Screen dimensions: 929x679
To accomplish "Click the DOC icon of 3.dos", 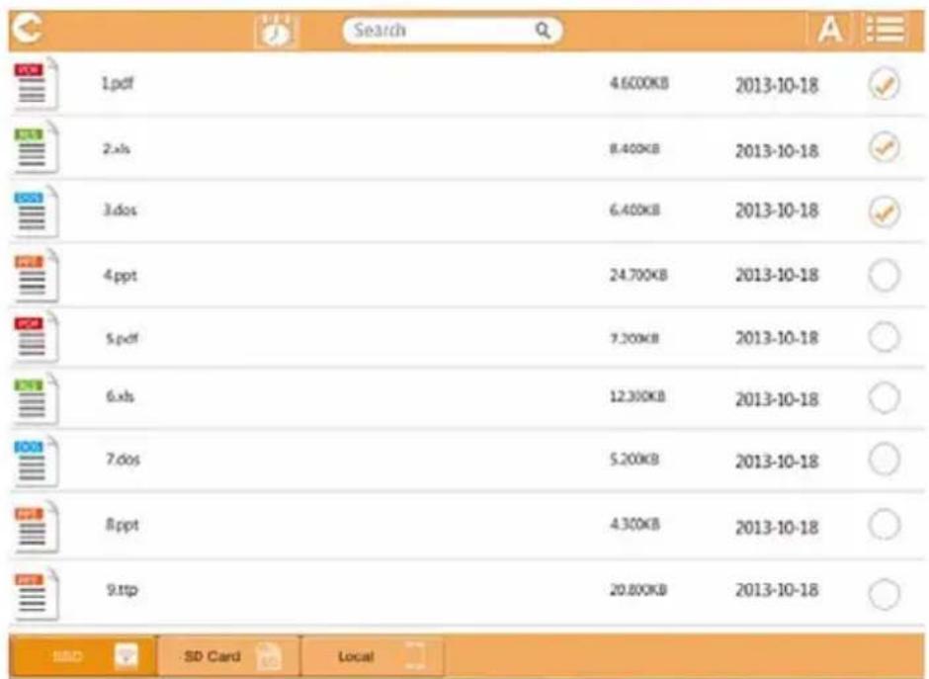I will click(36, 212).
